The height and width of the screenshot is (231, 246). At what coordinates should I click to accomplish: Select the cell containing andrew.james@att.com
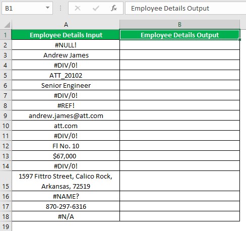[66, 115]
